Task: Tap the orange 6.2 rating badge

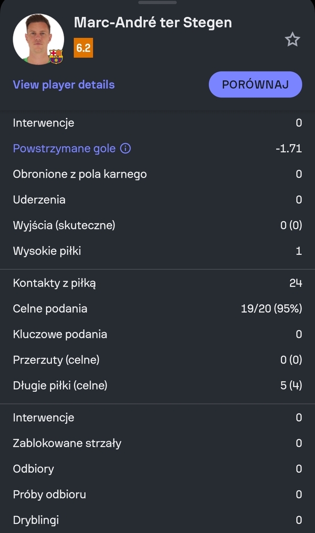Action: (83, 48)
